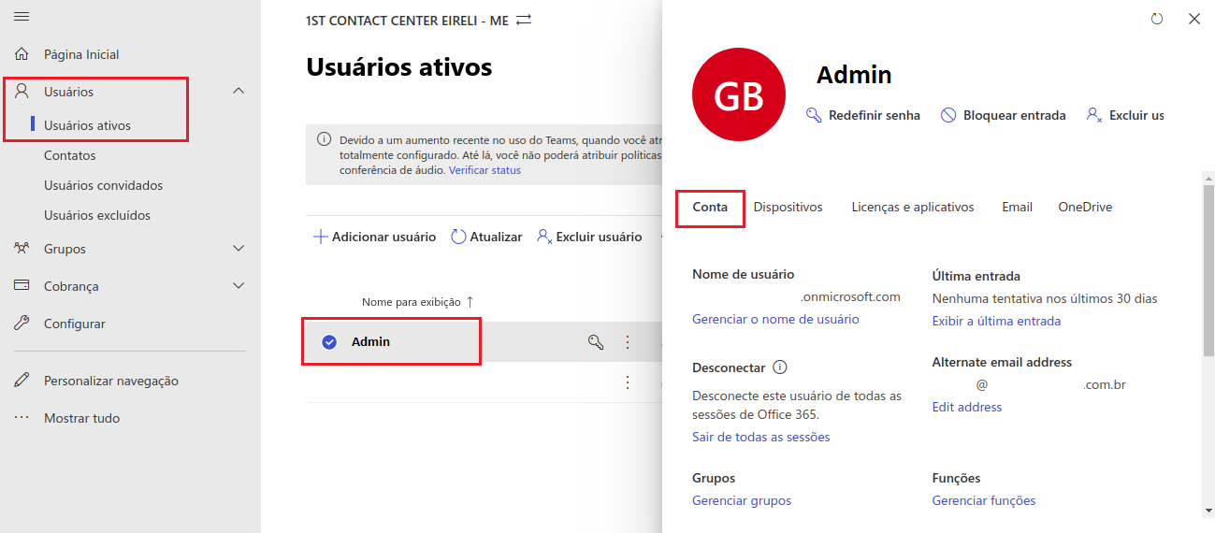Screen dimensions: 1215x533
Task: Click Adicionar usuário button
Action: (374, 237)
